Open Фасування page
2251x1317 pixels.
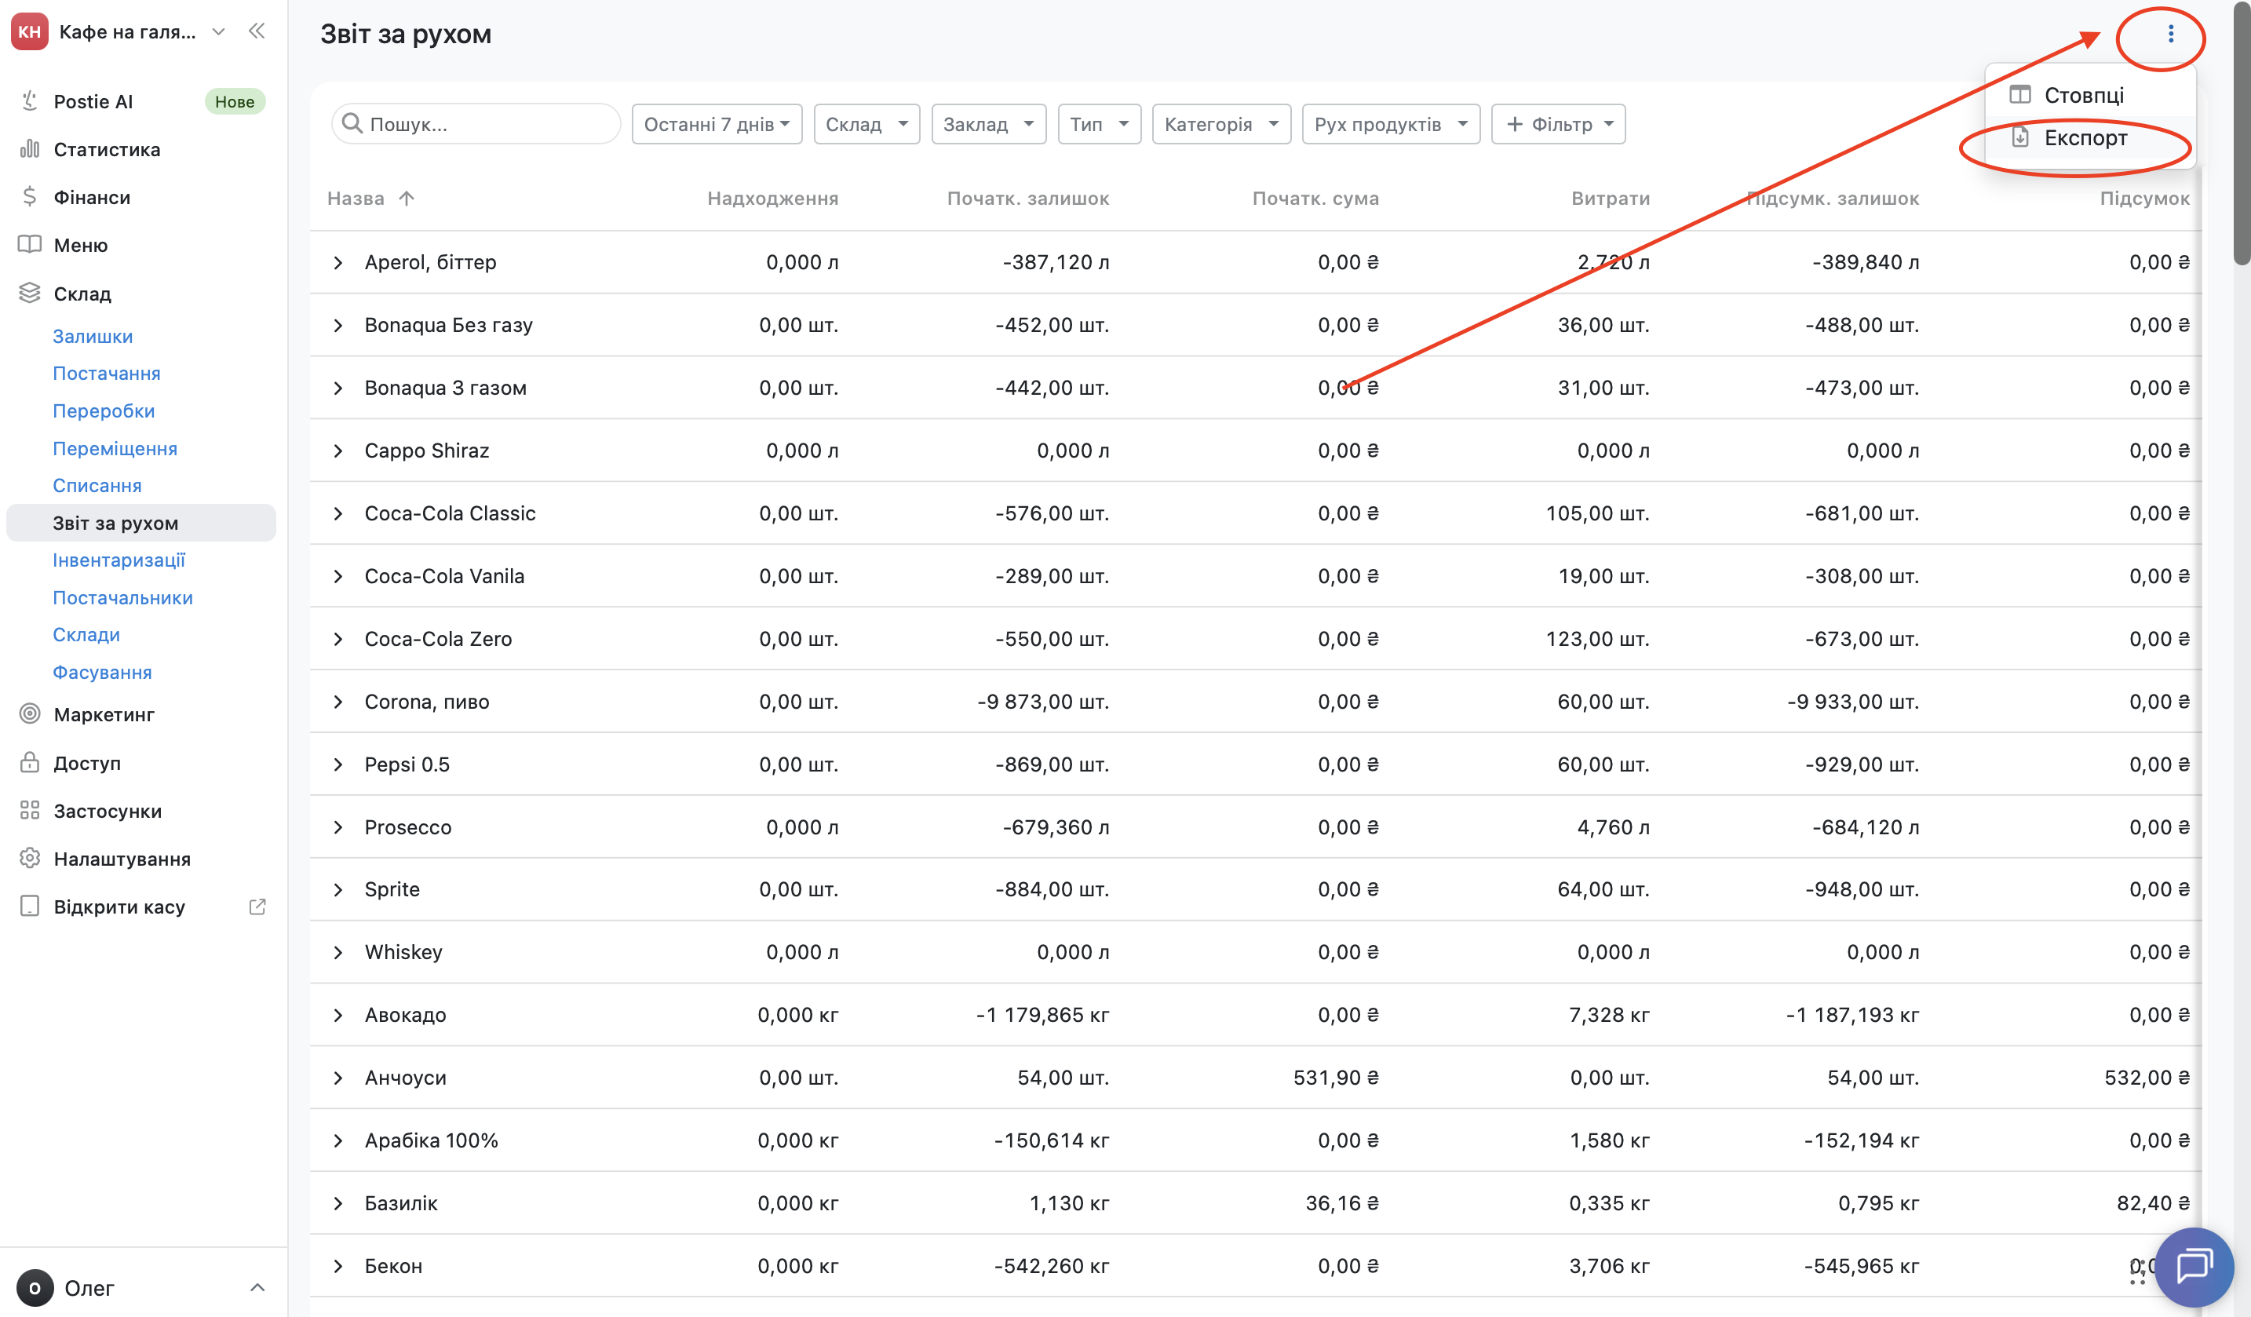pyautogui.click(x=102, y=672)
